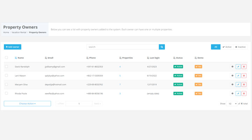Toggle Demo Yes badge for Rhoda Poole
The height and width of the screenshot is (140, 252).
pyautogui.click(x=198, y=93)
